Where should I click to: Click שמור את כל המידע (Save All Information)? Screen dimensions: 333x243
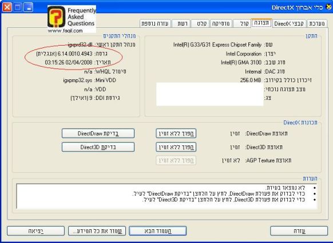click(x=97, y=230)
